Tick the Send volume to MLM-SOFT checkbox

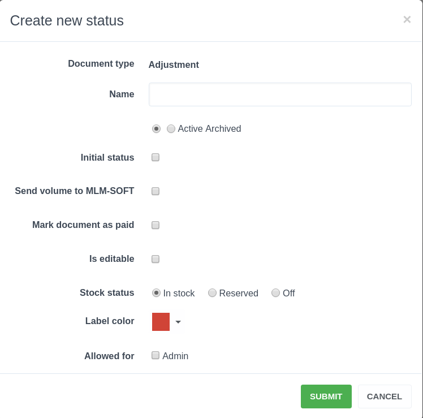click(156, 191)
